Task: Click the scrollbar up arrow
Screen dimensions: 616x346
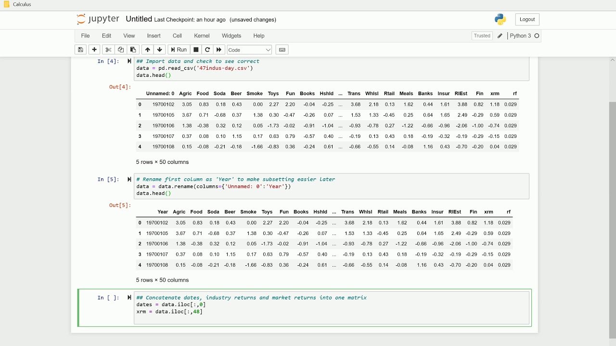Action: (612, 60)
